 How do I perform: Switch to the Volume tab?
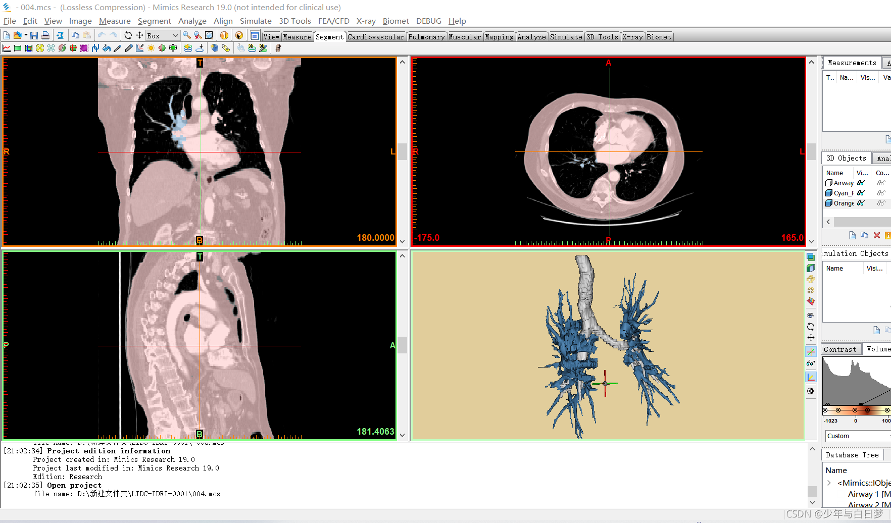click(878, 349)
